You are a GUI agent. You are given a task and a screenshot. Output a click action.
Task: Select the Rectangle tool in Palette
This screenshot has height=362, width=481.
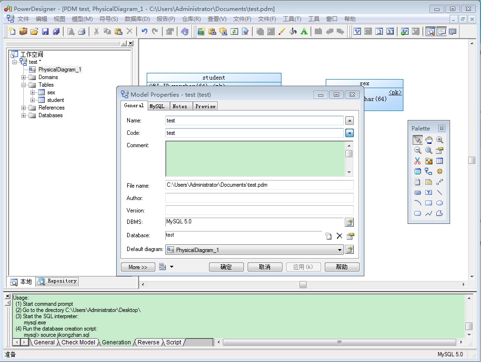click(429, 203)
